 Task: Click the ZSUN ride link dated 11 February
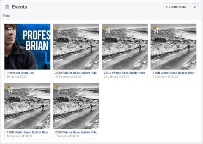76,73
